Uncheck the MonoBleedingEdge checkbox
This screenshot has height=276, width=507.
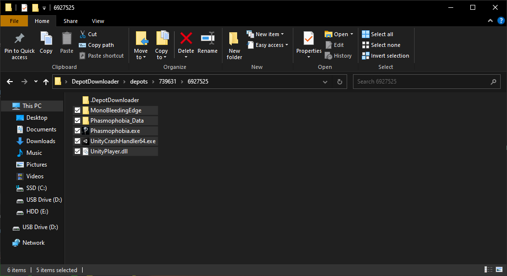click(x=77, y=110)
